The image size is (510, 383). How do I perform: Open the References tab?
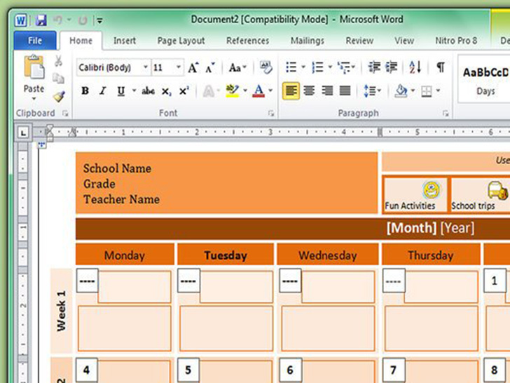247,41
